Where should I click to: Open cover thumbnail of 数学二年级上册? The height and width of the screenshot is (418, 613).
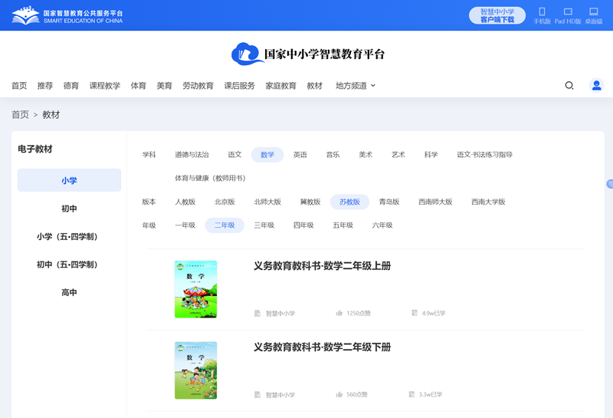[x=195, y=289]
